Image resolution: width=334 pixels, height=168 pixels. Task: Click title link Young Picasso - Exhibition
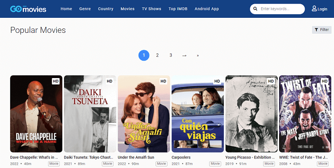click(250, 157)
